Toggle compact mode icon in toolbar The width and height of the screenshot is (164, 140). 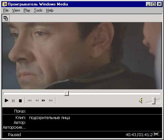click(6, 18)
